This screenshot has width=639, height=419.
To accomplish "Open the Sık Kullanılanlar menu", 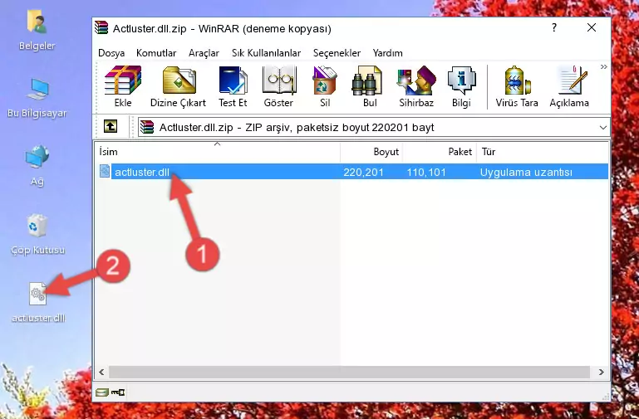I will tap(266, 53).
